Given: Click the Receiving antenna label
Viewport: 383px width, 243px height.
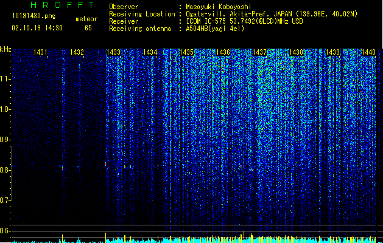Looking at the screenshot, I should [x=140, y=29].
